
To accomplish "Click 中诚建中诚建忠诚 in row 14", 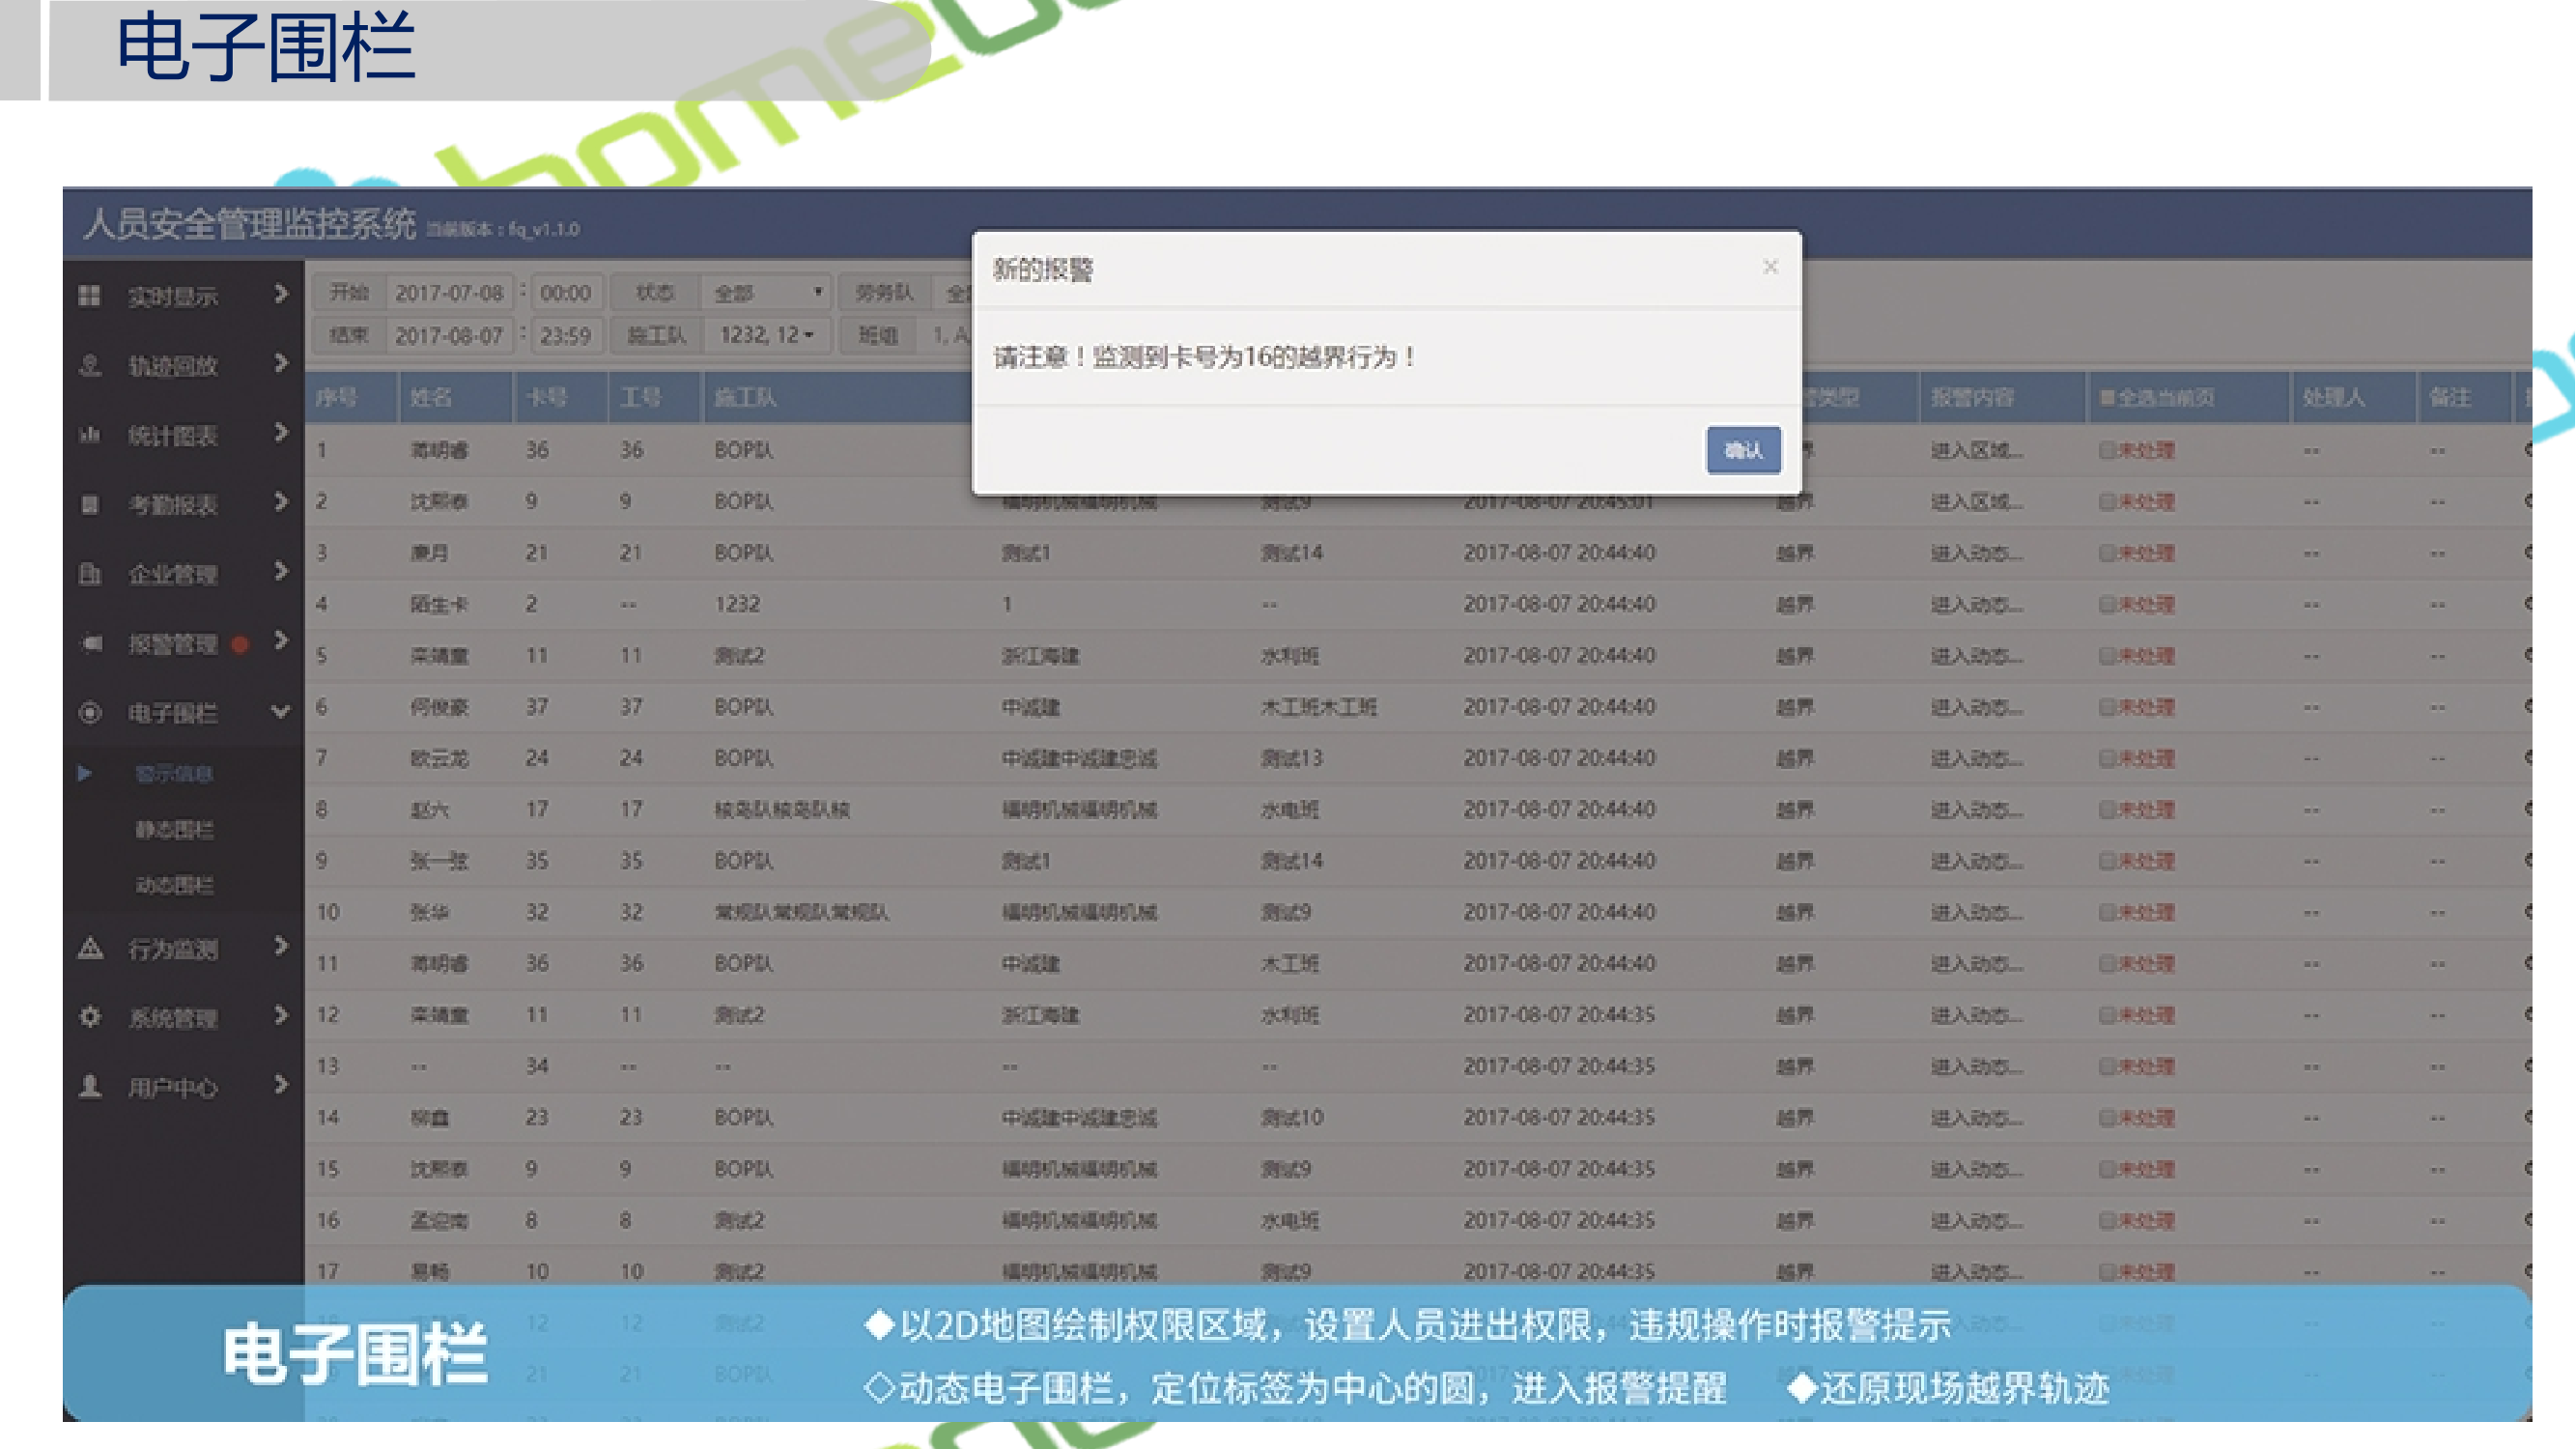I will tap(1079, 1118).
